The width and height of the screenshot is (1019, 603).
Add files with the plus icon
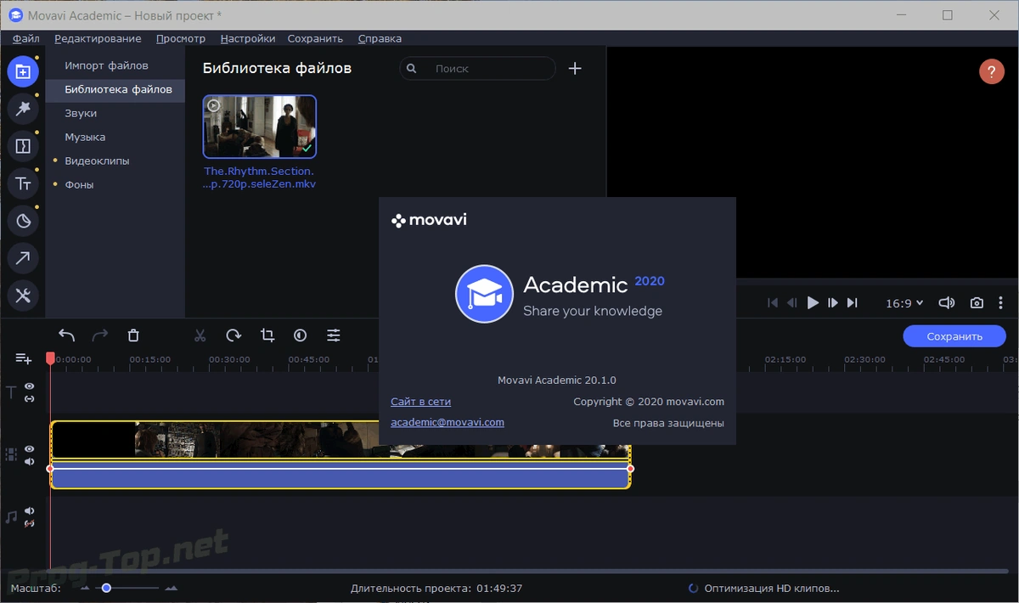click(575, 69)
